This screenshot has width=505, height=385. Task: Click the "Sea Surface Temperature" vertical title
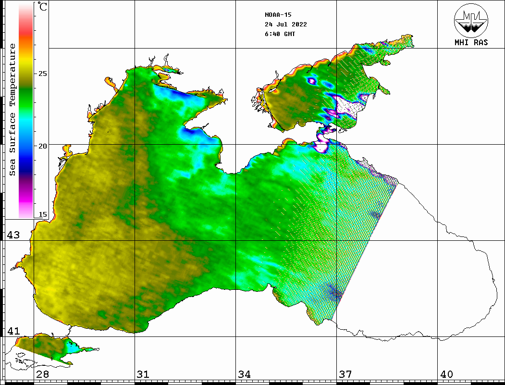pyautogui.click(x=12, y=110)
